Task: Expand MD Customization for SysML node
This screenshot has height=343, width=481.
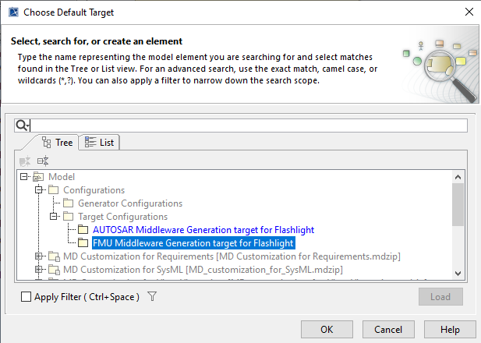Action: tap(39, 270)
